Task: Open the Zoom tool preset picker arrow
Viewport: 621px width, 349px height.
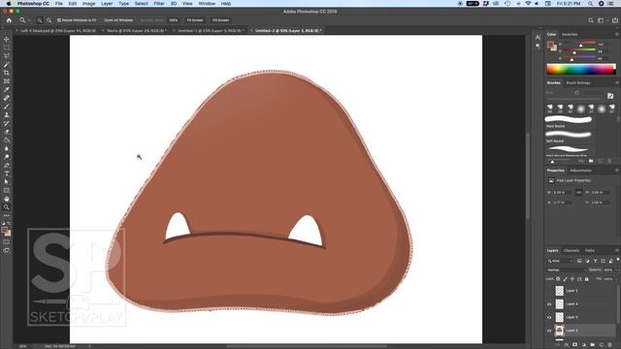Action: pyautogui.click(x=29, y=20)
